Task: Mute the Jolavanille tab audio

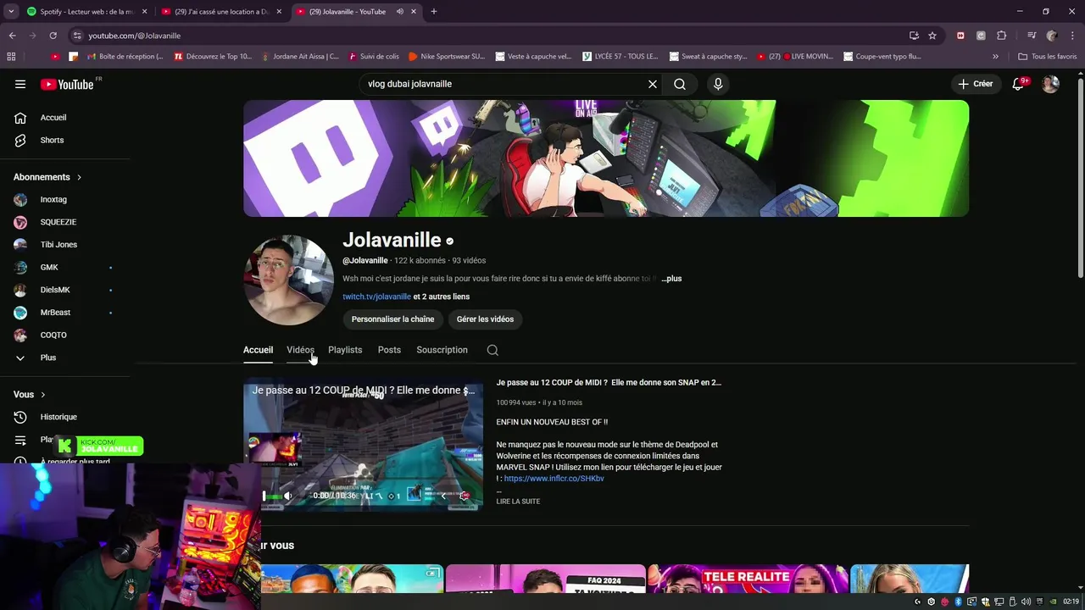Action: (399, 12)
